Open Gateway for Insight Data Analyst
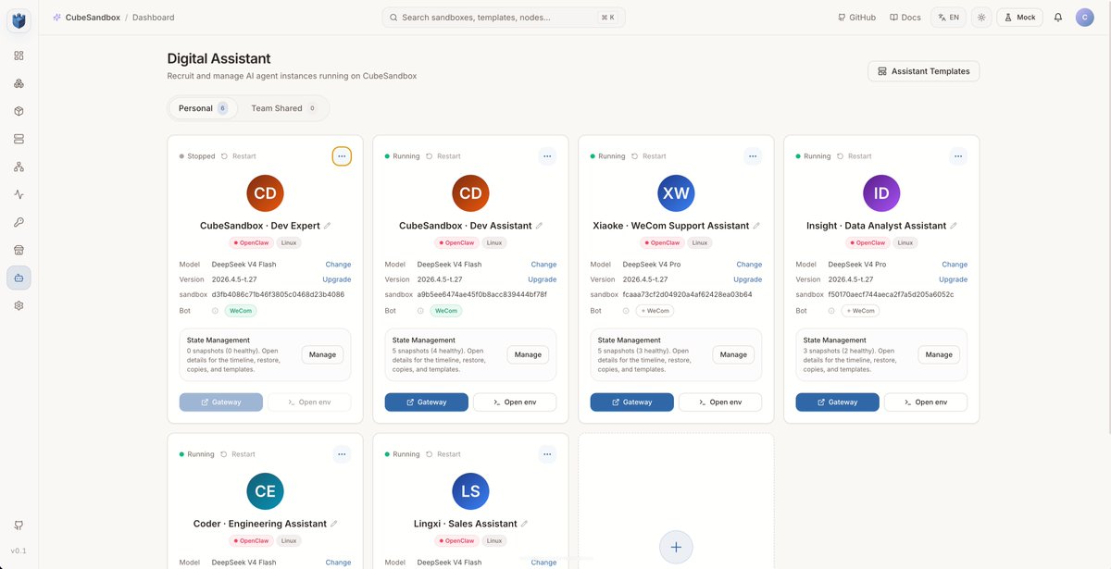 (838, 402)
